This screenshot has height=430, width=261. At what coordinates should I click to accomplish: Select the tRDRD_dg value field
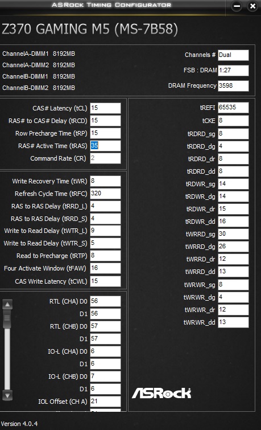point(233,146)
